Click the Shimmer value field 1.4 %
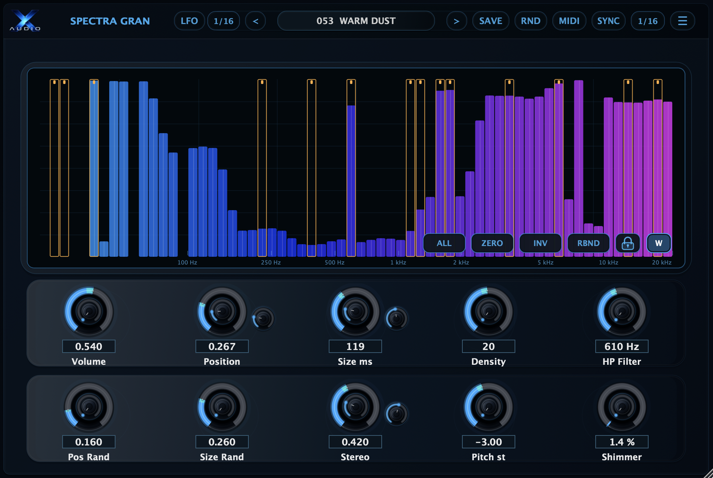This screenshot has height=478, width=713. click(622, 442)
